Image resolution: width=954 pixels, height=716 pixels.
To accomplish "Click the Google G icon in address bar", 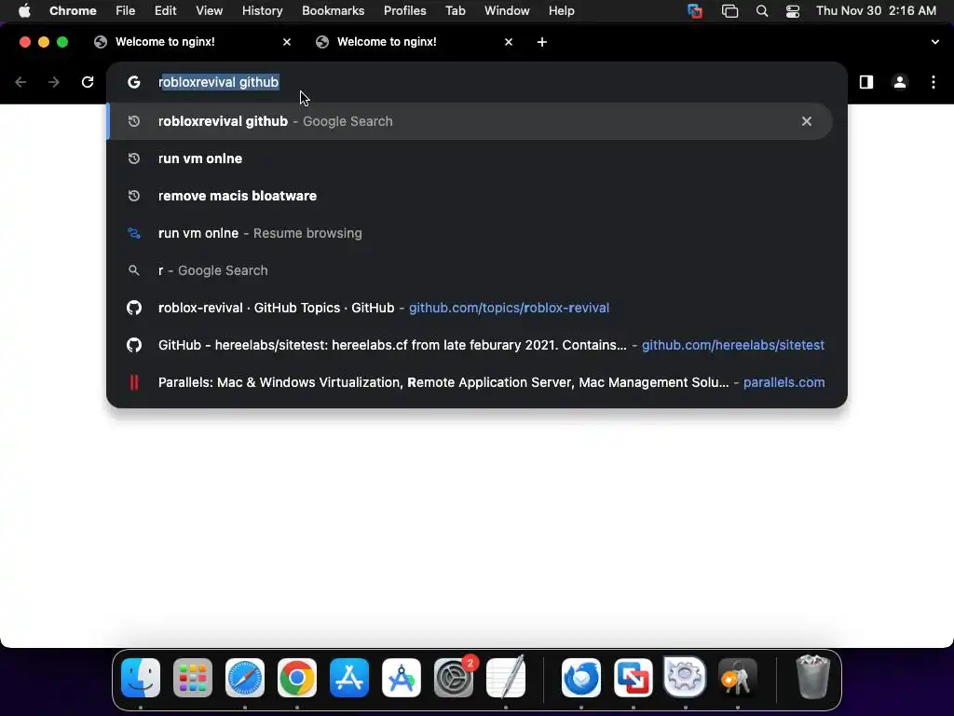I will 134,82.
